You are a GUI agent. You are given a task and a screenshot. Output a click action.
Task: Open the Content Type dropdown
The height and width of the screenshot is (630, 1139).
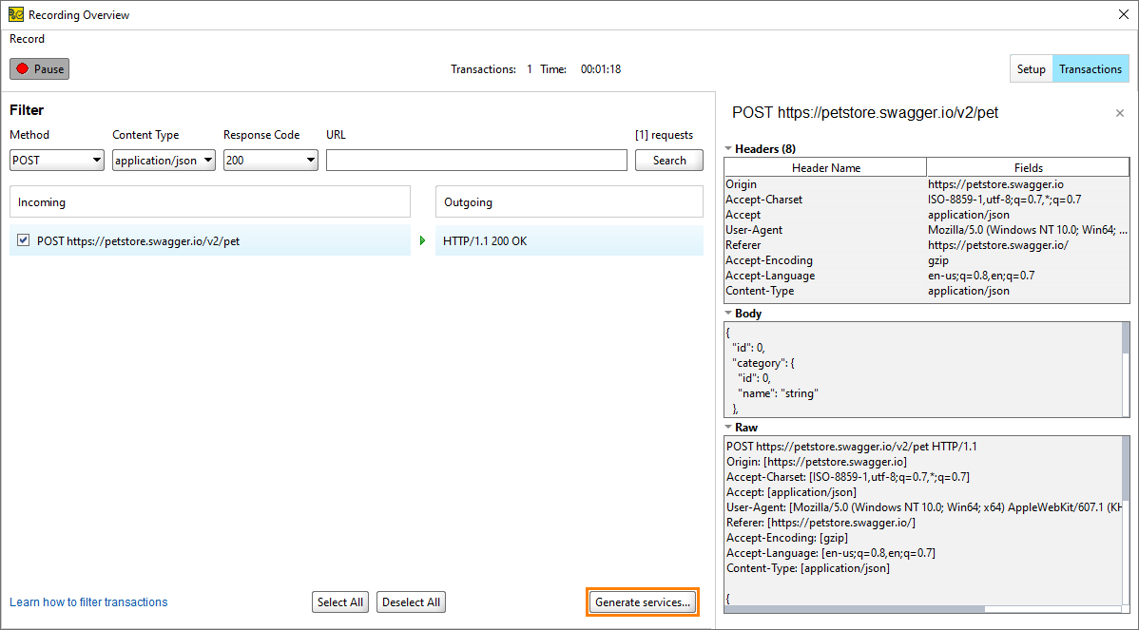click(x=207, y=160)
